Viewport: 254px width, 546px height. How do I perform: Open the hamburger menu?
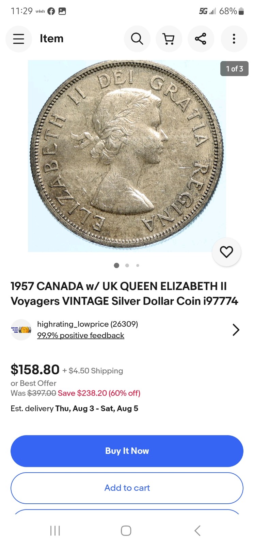tap(19, 39)
